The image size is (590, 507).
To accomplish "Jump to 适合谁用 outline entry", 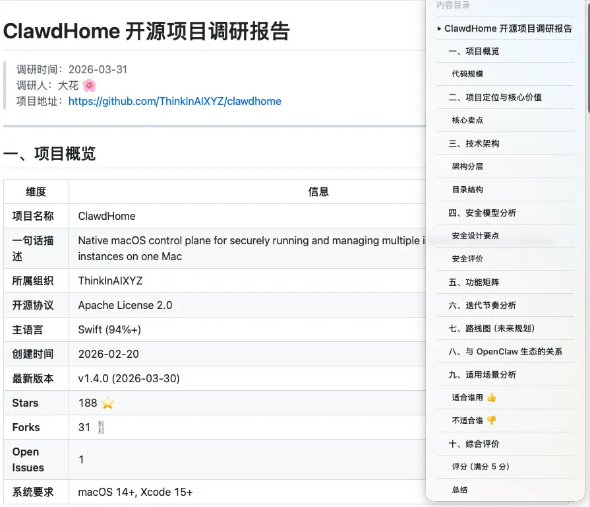I will coord(474,397).
